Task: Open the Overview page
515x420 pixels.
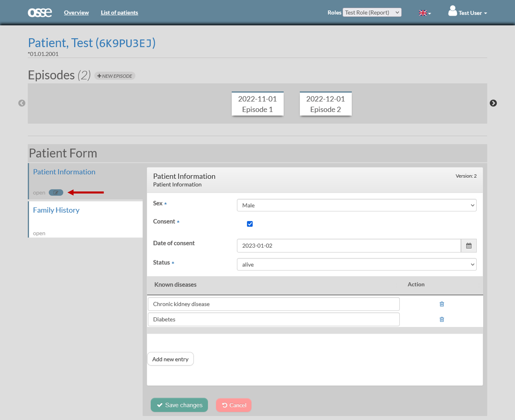Action: click(76, 13)
